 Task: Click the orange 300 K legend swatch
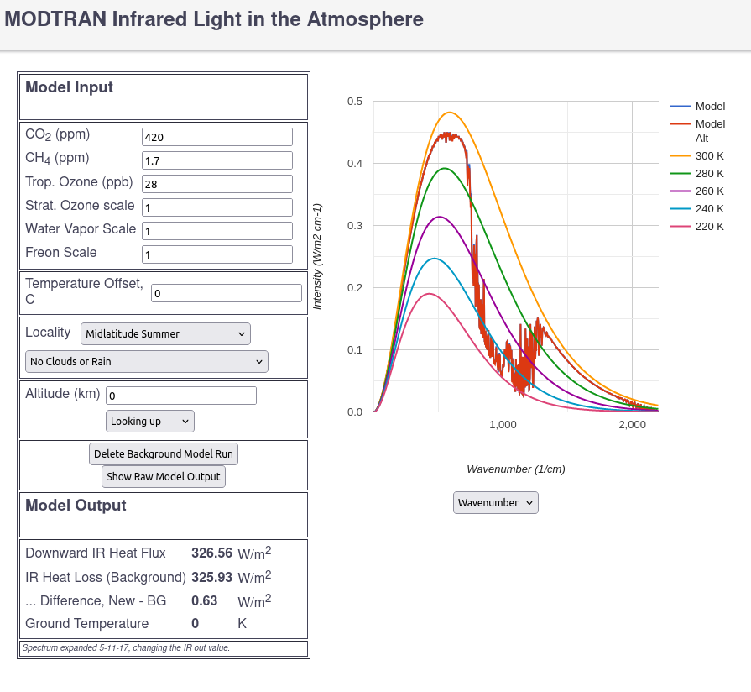(x=681, y=156)
